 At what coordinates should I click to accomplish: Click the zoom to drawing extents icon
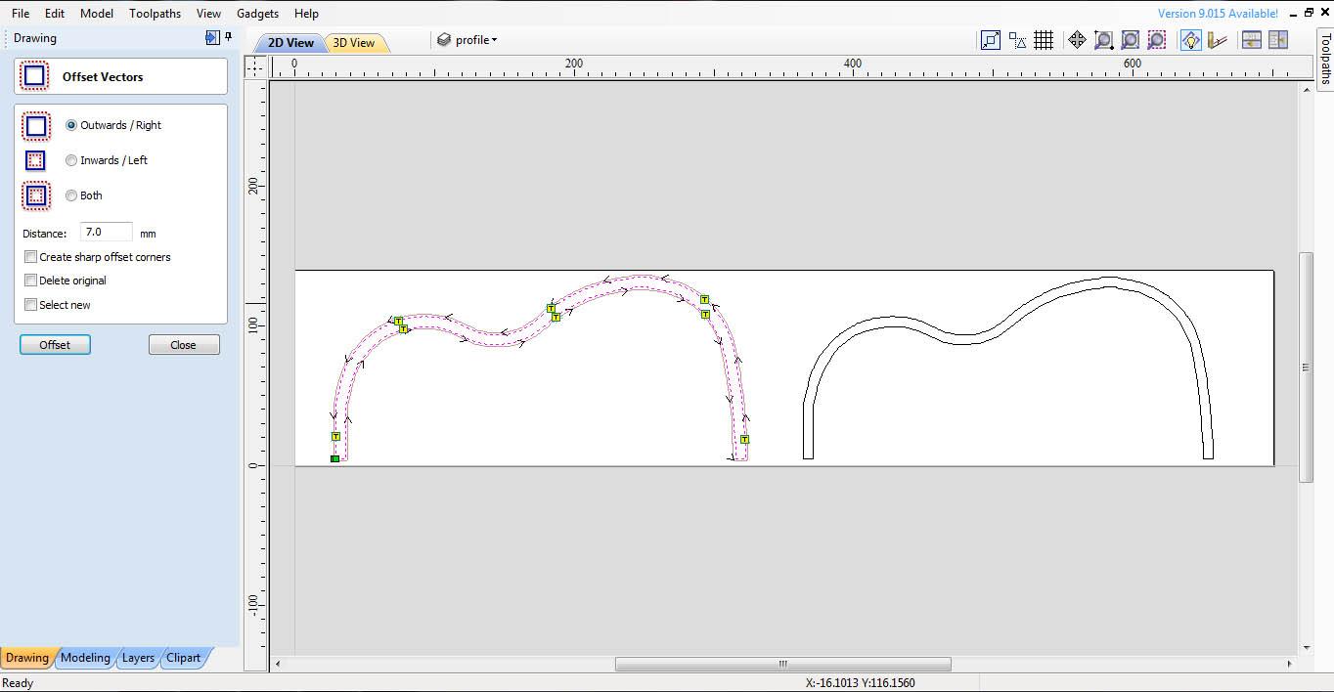(1130, 40)
